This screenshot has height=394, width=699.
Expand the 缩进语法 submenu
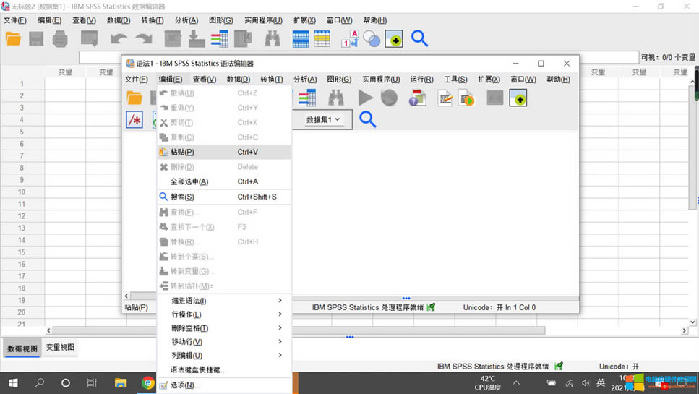click(224, 301)
